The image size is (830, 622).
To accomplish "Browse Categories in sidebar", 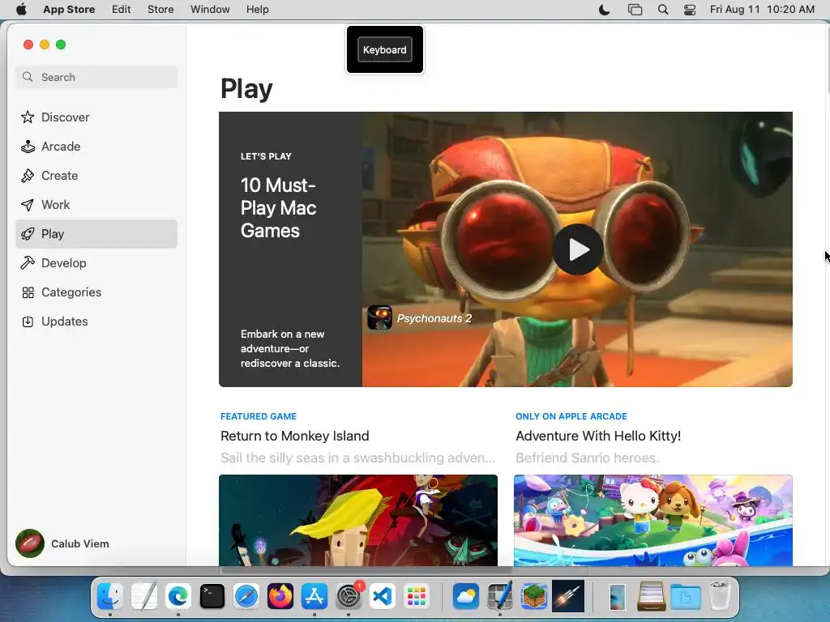I will click(x=96, y=292).
